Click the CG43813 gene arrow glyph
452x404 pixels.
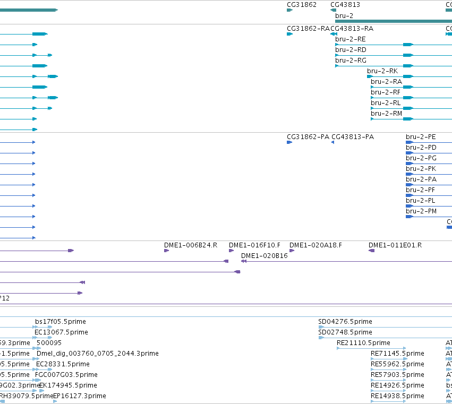tap(333, 10)
